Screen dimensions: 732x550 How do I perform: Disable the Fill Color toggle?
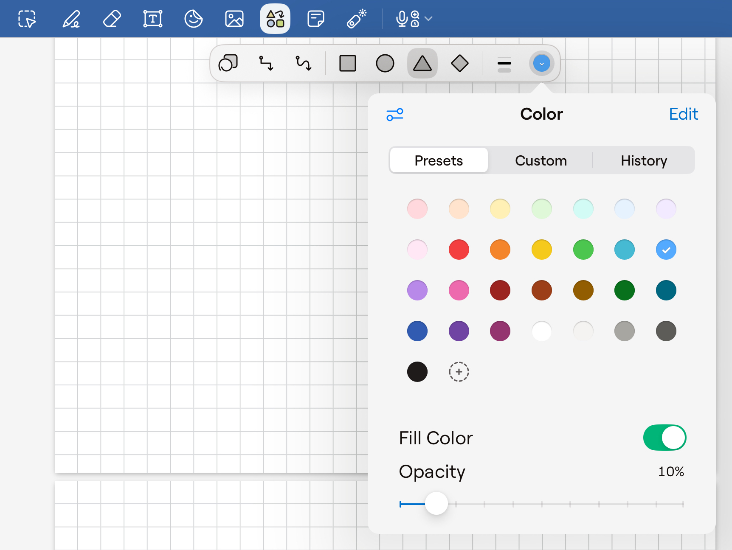click(x=664, y=438)
